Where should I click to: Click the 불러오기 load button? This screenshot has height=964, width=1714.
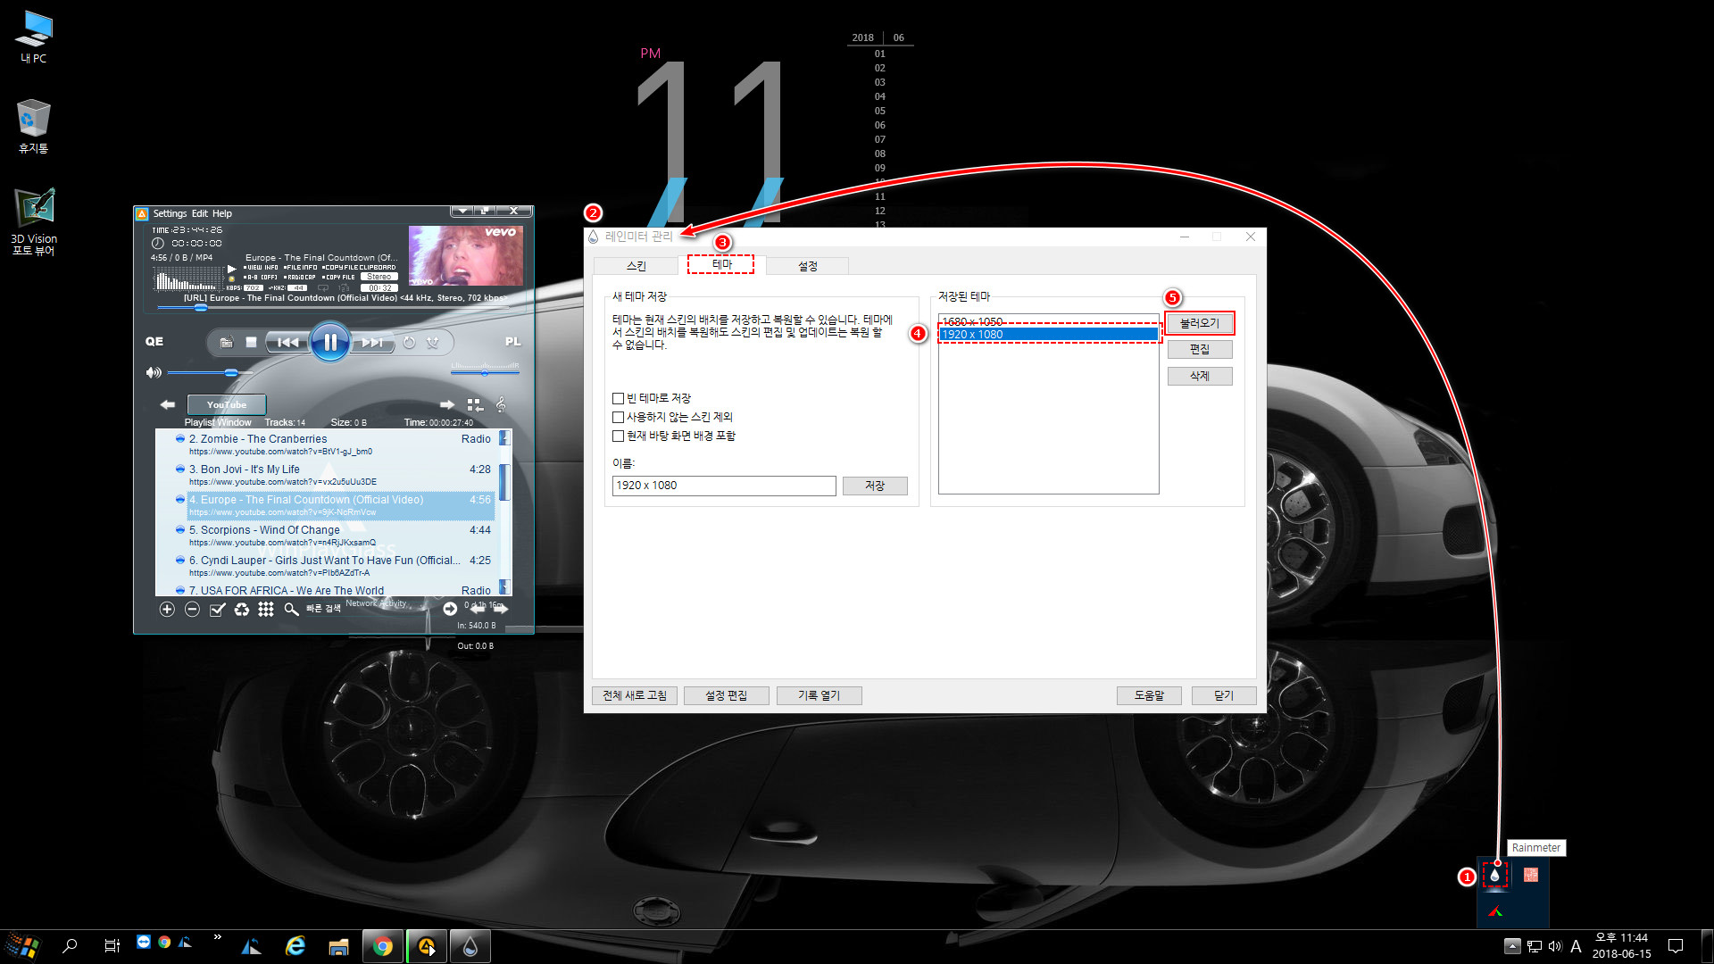coord(1200,323)
